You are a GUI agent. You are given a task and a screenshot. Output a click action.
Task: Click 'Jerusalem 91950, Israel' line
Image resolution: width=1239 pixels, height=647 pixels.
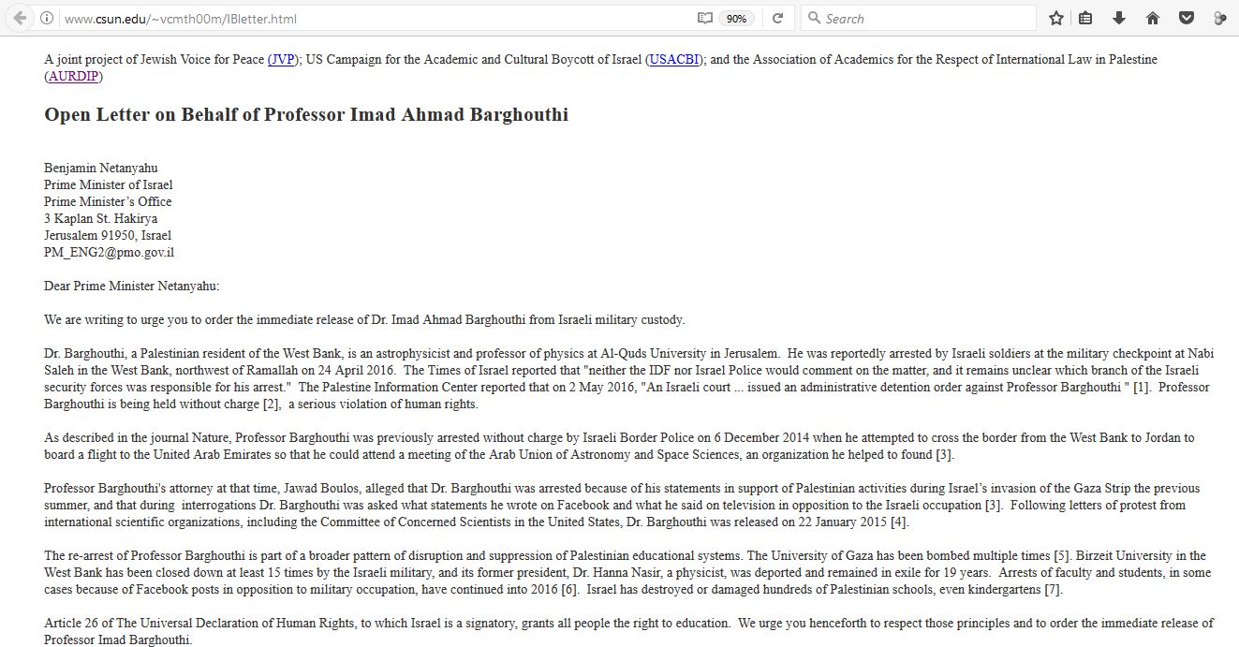pos(108,235)
